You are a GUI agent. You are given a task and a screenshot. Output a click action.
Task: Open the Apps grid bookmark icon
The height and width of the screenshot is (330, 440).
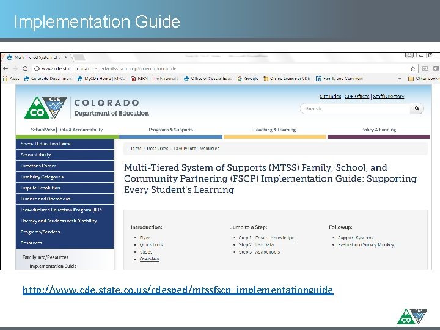[x=5, y=79]
